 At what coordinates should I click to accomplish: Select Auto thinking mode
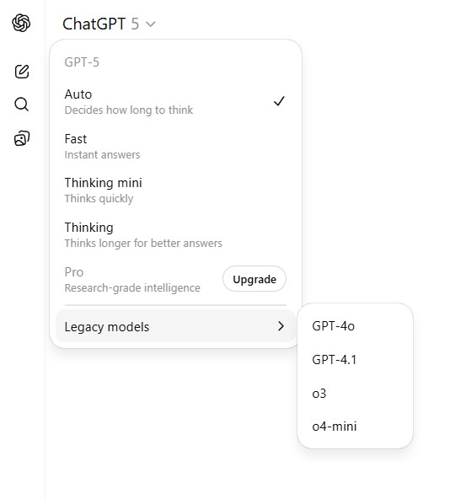pos(175,101)
